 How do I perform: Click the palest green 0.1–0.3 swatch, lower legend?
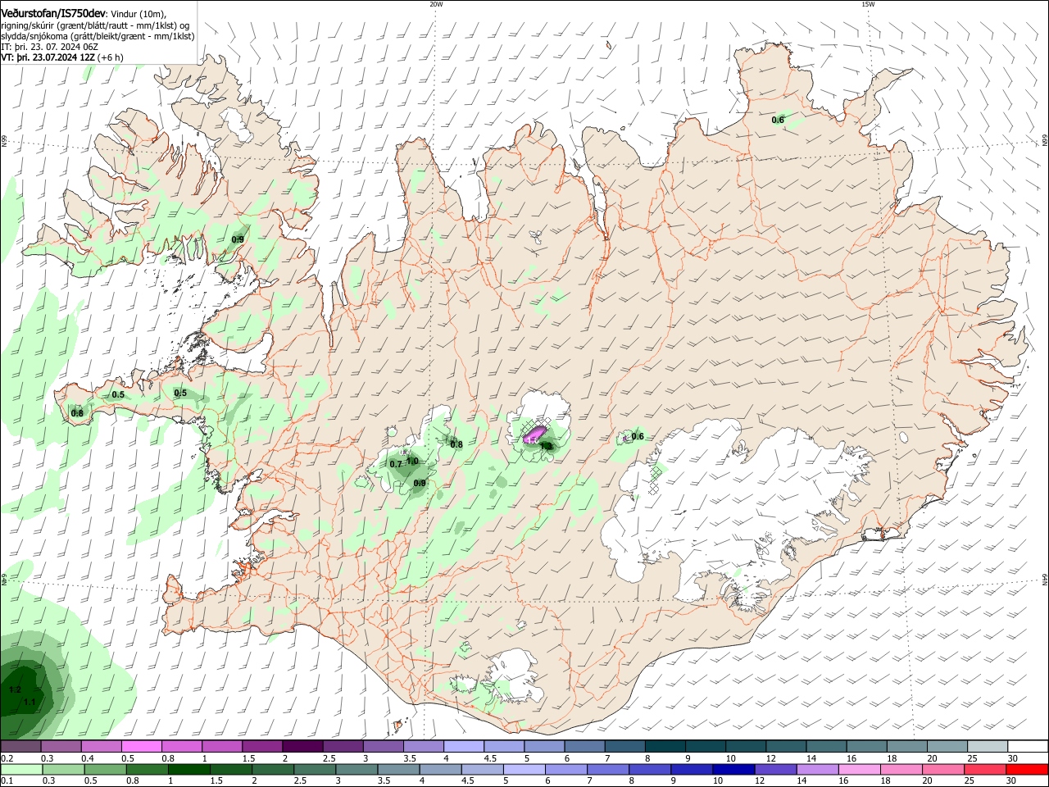coord(20,769)
